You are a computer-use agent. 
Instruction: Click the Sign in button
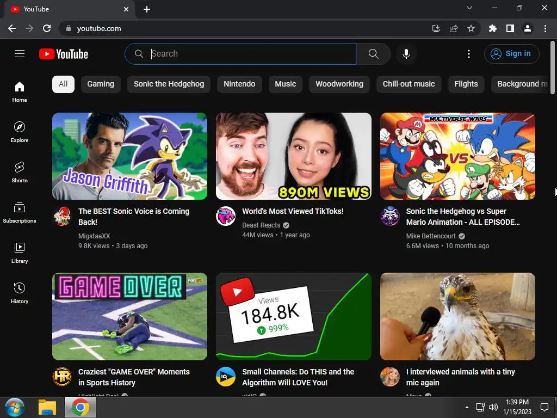[511, 54]
